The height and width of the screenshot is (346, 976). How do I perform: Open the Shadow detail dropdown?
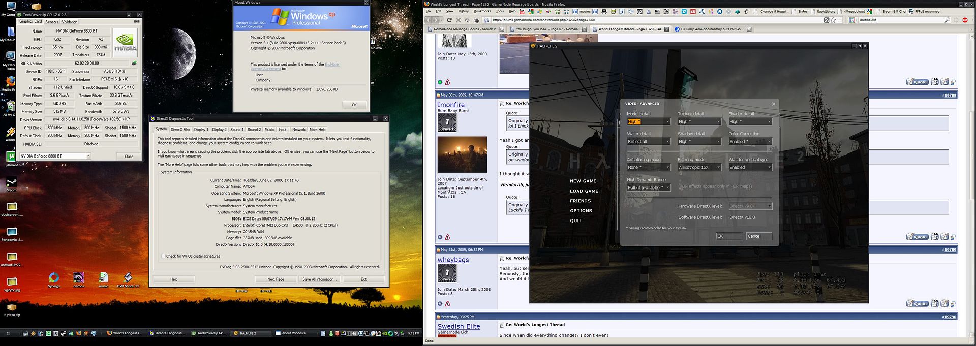point(699,141)
